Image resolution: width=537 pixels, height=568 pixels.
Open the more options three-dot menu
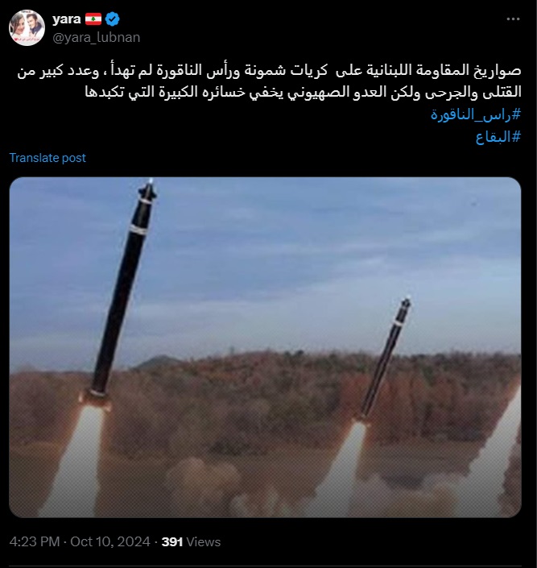click(513, 19)
